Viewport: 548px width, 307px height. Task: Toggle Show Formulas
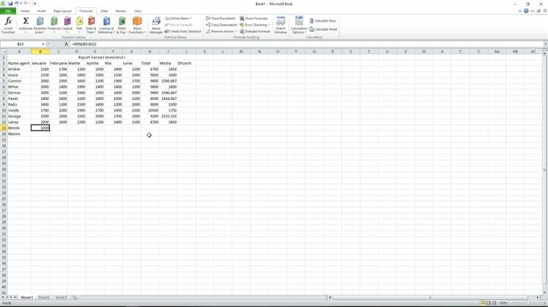pos(254,18)
